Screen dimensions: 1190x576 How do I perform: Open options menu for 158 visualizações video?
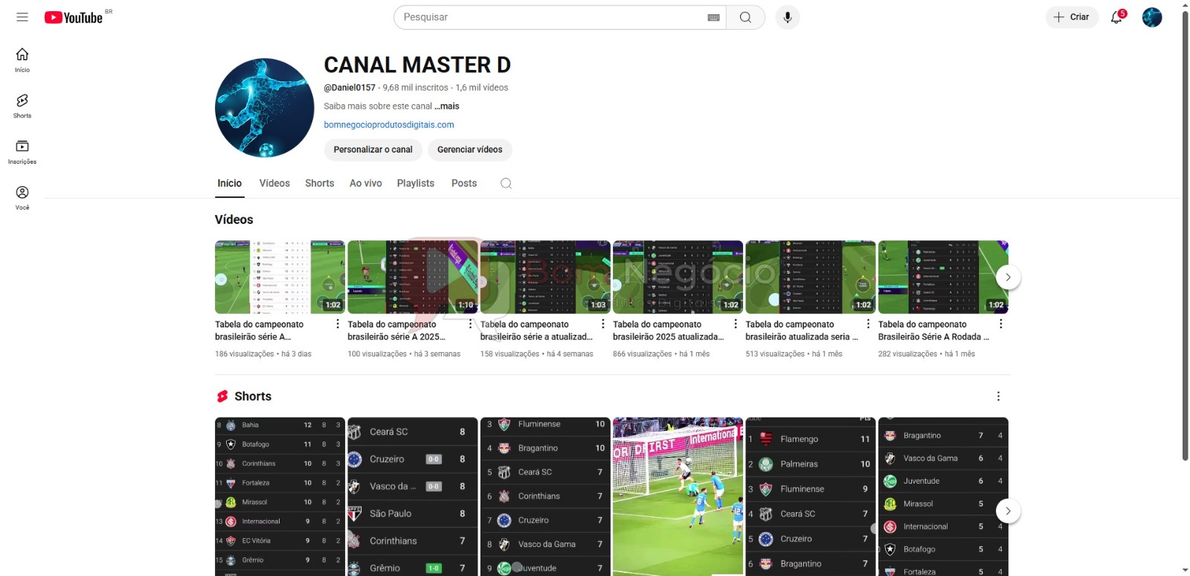coord(603,324)
